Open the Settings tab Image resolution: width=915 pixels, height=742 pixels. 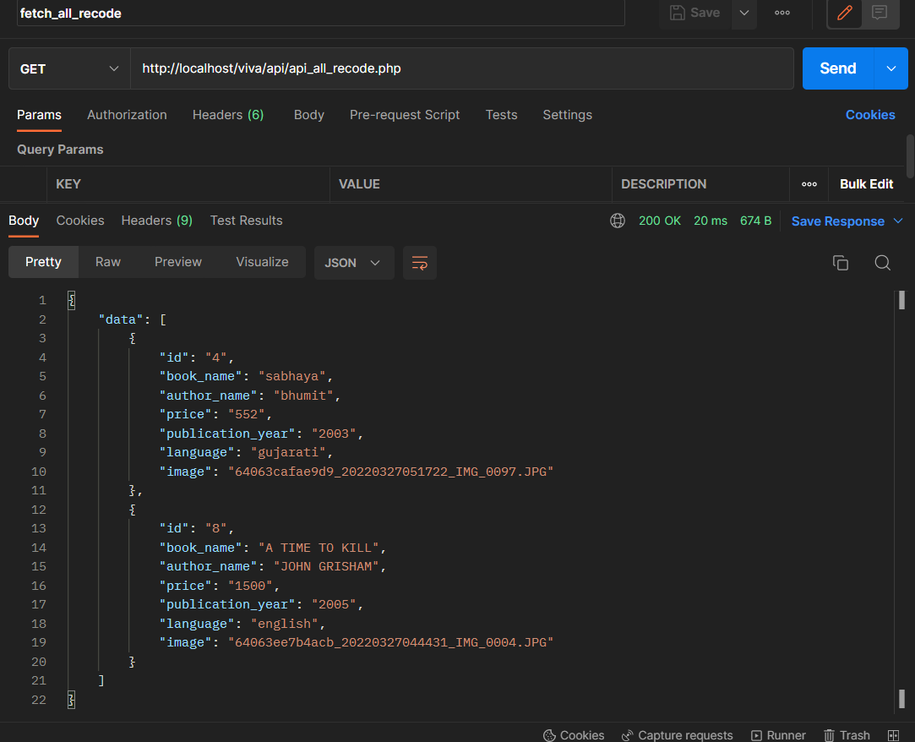567,115
